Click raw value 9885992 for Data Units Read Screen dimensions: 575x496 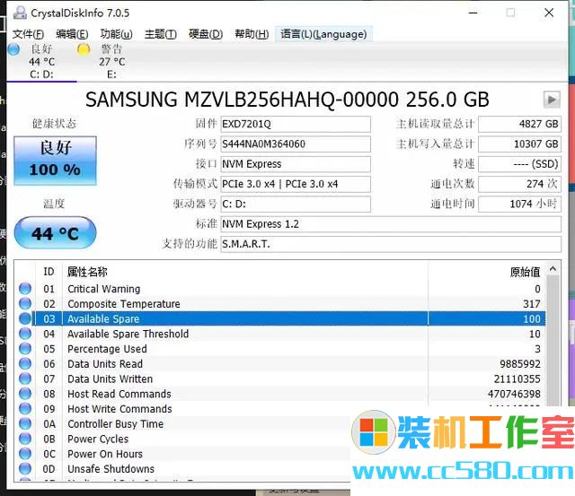point(520,364)
